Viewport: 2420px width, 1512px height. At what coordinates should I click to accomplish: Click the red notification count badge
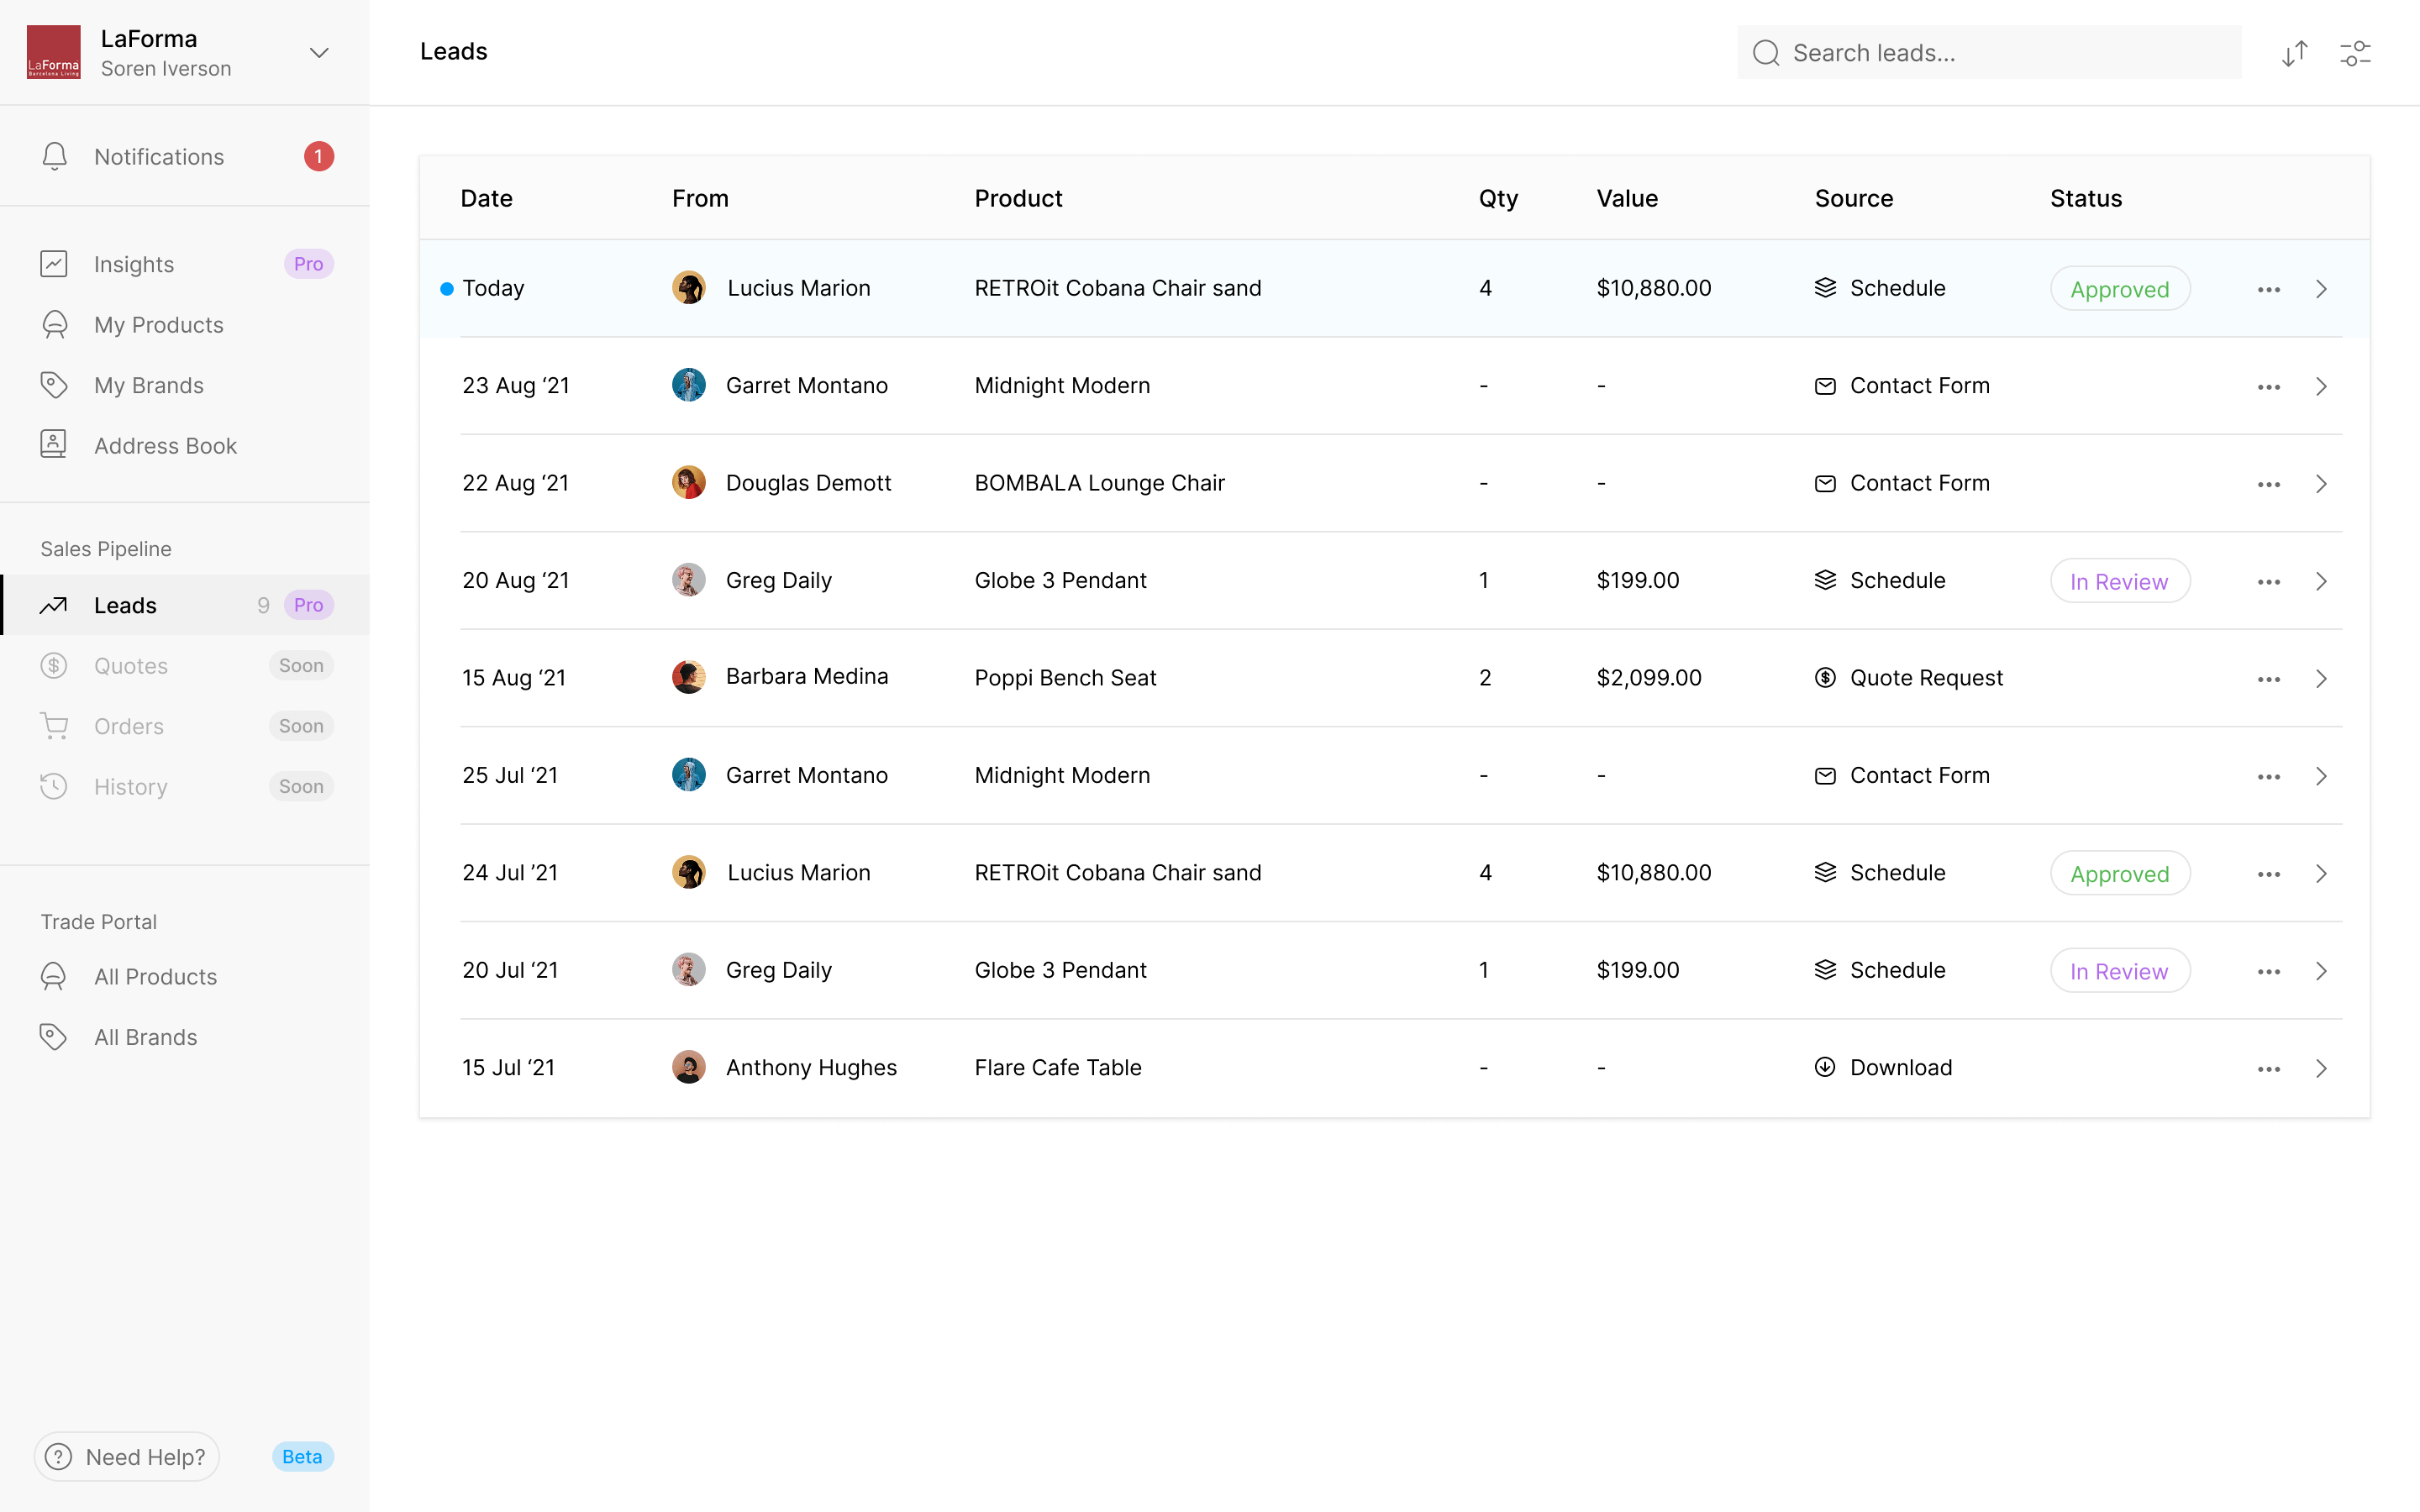point(319,156)
